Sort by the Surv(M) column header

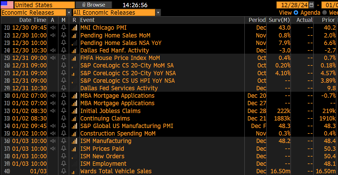tap(279, 20)
